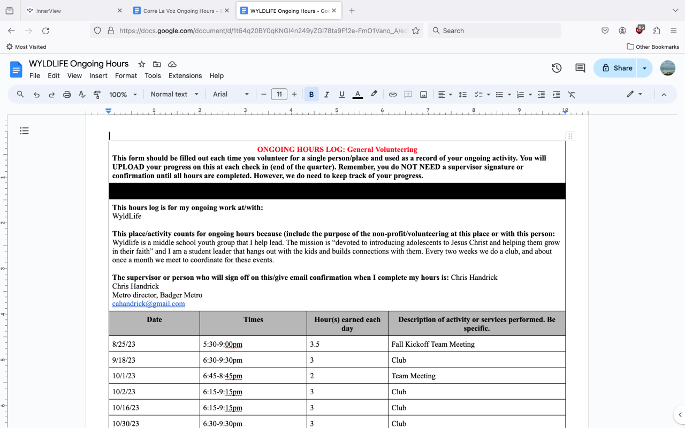Select the Paint format roller tool
Viewport: 685px width, 428px height.
tap(97, 95)
